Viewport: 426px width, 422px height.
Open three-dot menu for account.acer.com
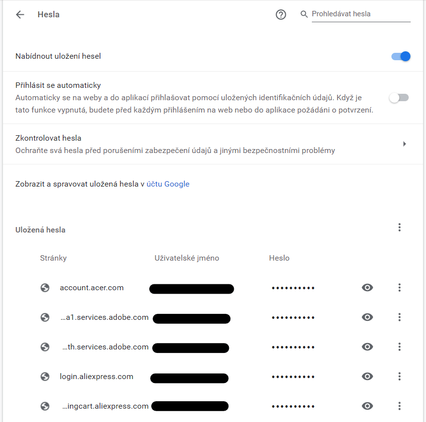tap(399, 288)
